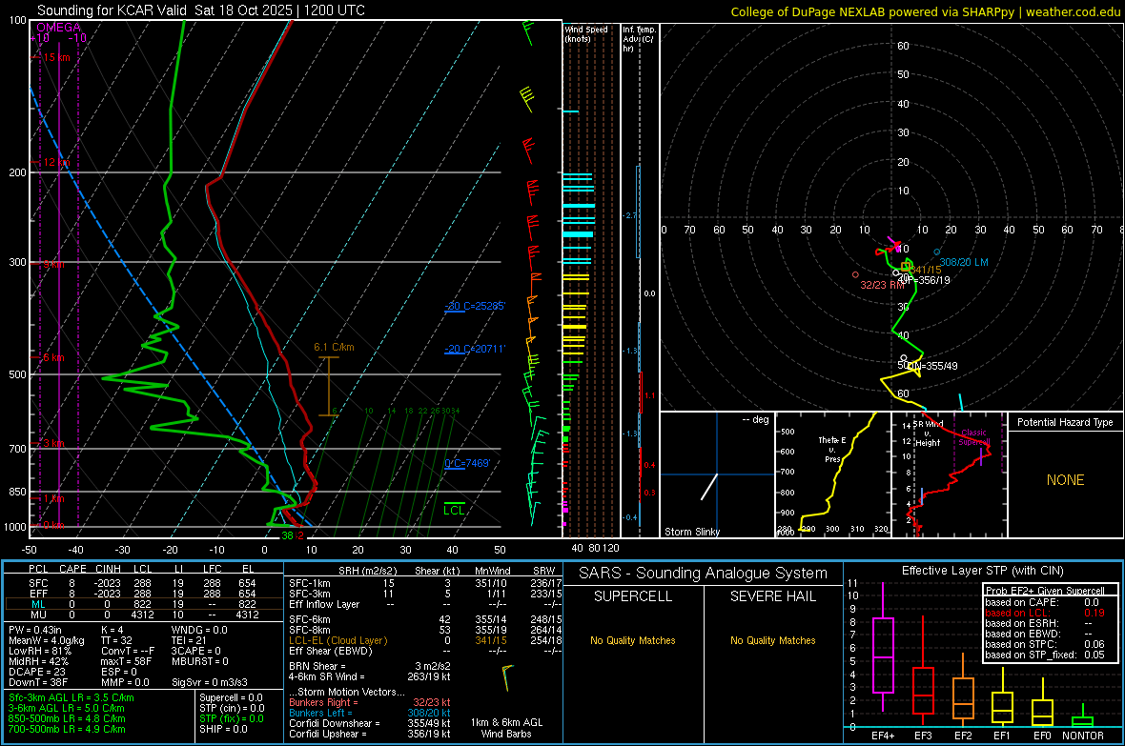The image size is (1125, 746).
Task: Click 'No Quality Matches' under SEVERE HAIL
Action: click(x=772, y=640)
